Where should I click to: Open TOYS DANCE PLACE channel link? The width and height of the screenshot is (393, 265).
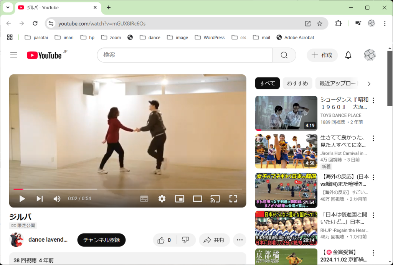coord(341,115)
